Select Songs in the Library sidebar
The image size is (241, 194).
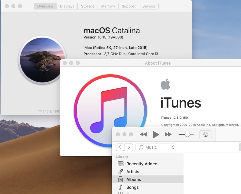pos(148,187)
